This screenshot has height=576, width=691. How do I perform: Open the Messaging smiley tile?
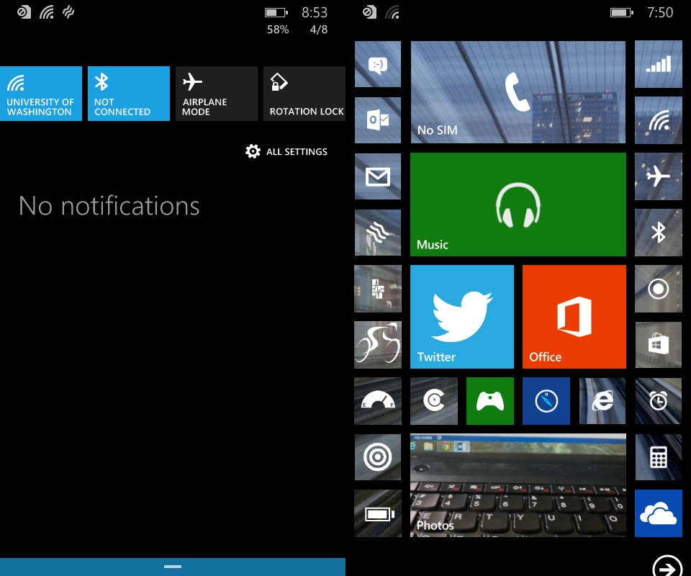[378, 64]
